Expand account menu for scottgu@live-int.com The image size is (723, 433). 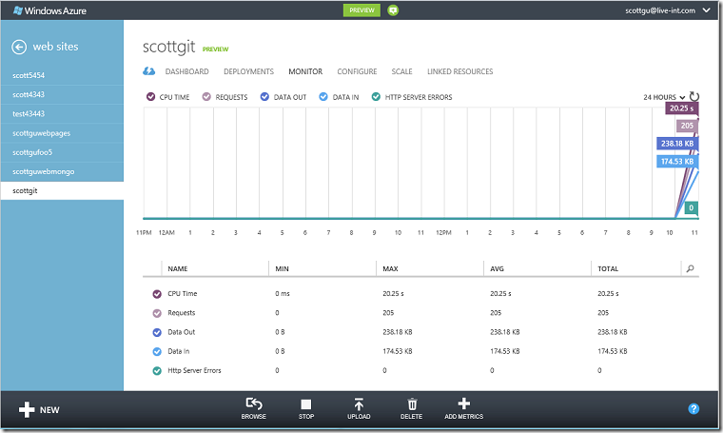pyautogui.click(x=707, y=10)
